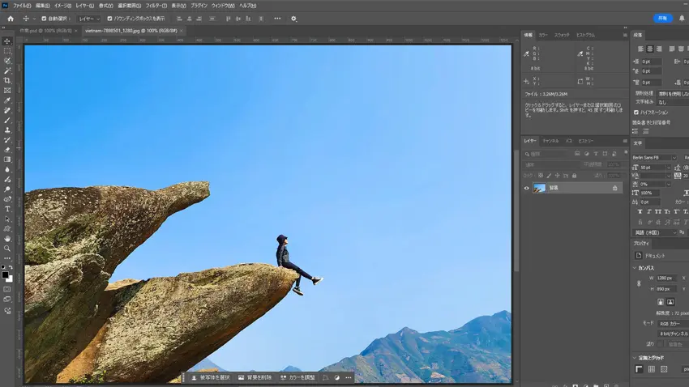The width and height of the screenshot is (689, 387).
Task: Click the blue 共有 share button
Action: [x=662, y=18]
